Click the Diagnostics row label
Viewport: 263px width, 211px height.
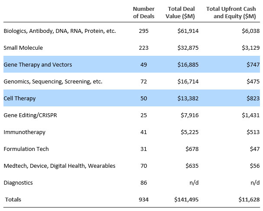[x=18, y=183]
